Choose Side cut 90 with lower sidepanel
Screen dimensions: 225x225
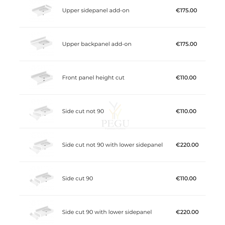click(x=107, y=212)
